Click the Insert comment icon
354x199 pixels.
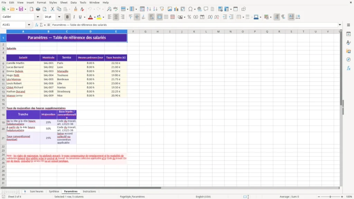206,9
